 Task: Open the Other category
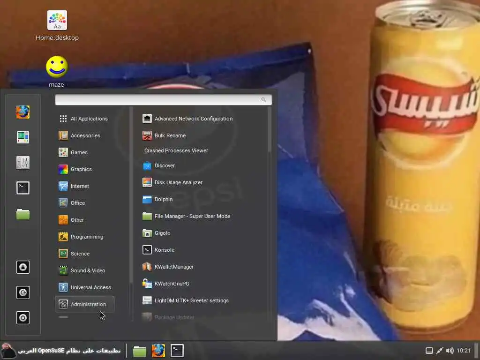point(84,220)
